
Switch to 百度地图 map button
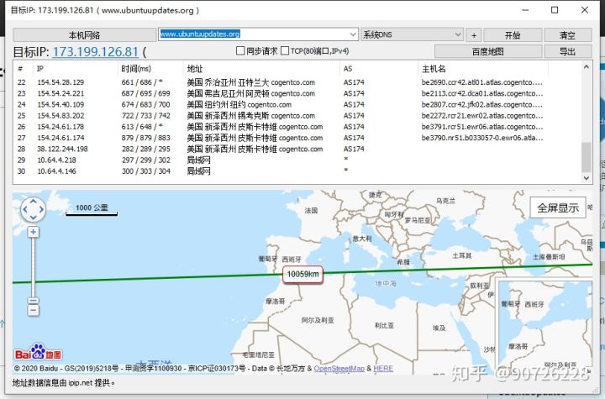tap(488, 51)
